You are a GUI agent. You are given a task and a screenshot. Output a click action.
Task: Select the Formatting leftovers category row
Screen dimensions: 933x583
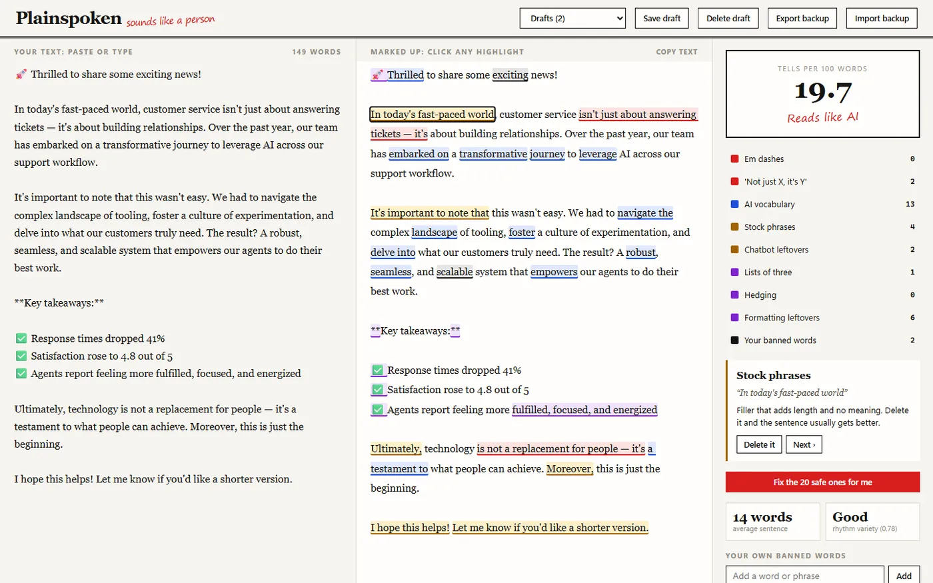822,317
